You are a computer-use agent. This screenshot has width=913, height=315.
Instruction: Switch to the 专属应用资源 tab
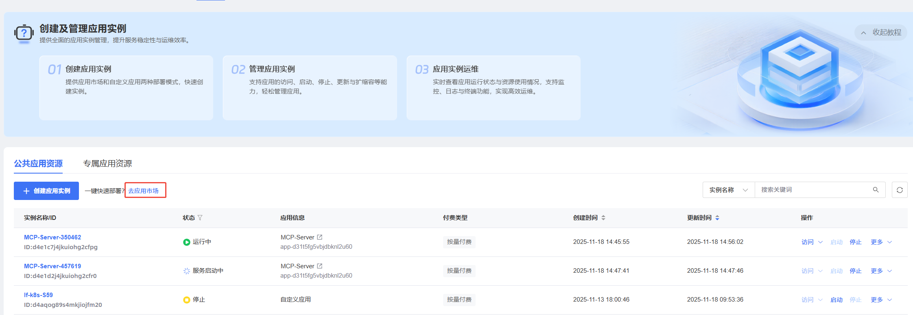[x=107, y=163]
